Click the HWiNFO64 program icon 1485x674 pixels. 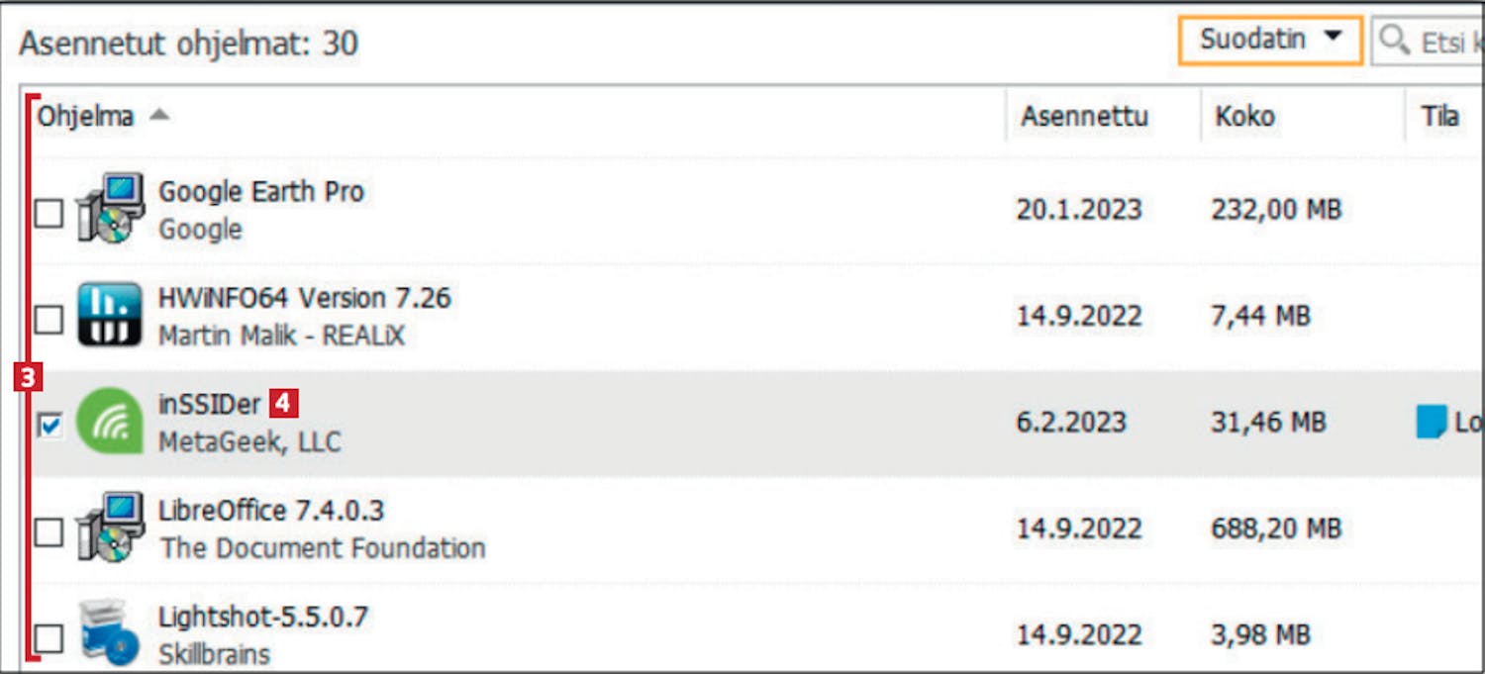pyautogui.click(x=110, y=316)
